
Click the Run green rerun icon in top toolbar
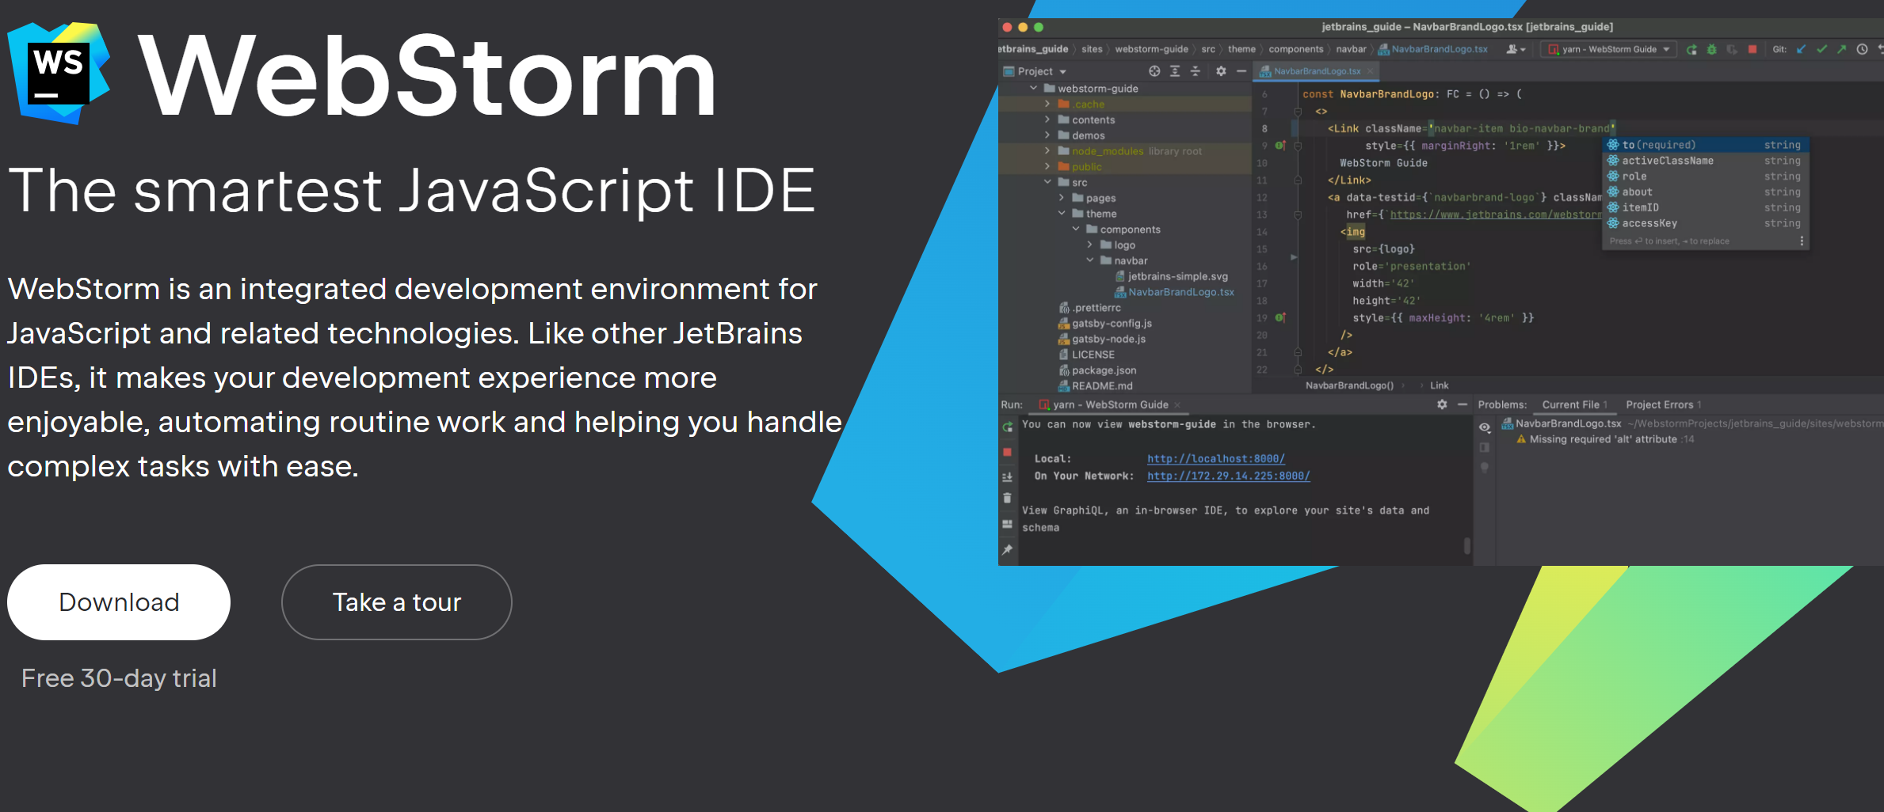click(x=1691, y=49)
